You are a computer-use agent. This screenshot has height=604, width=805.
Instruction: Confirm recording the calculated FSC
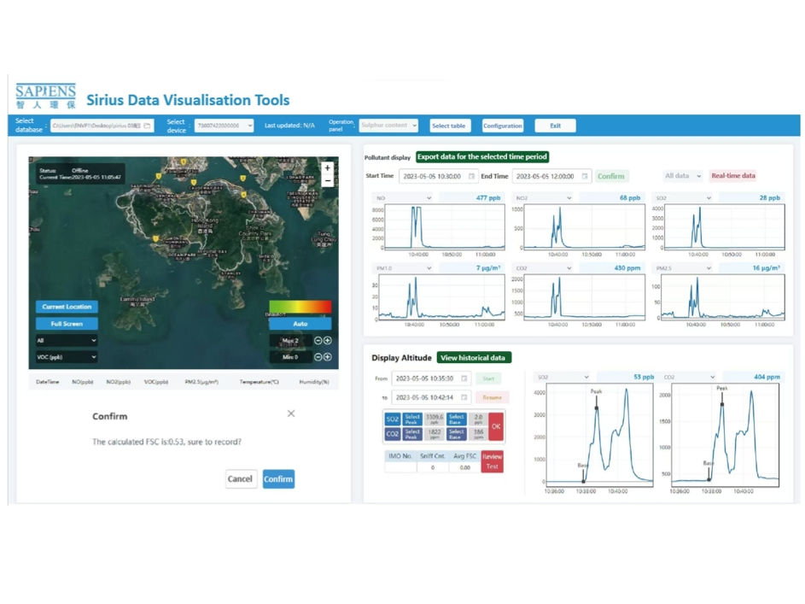(278, 479)
